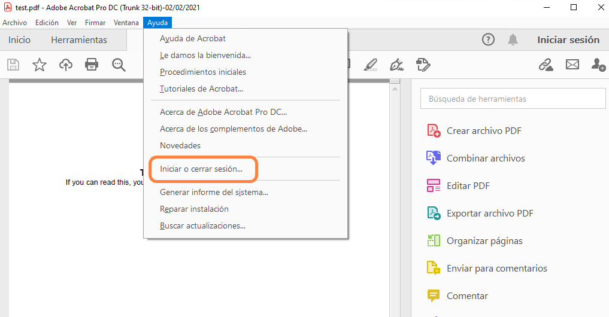Click the Búsqueda de herramientas search field
This screenshot has width=609, height=317.
513,99
